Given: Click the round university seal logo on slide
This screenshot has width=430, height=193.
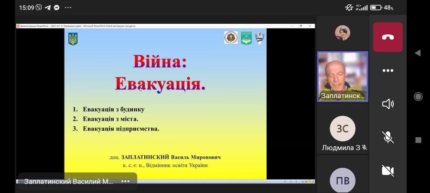Looking at the screenshot, I should pos(231,38).
